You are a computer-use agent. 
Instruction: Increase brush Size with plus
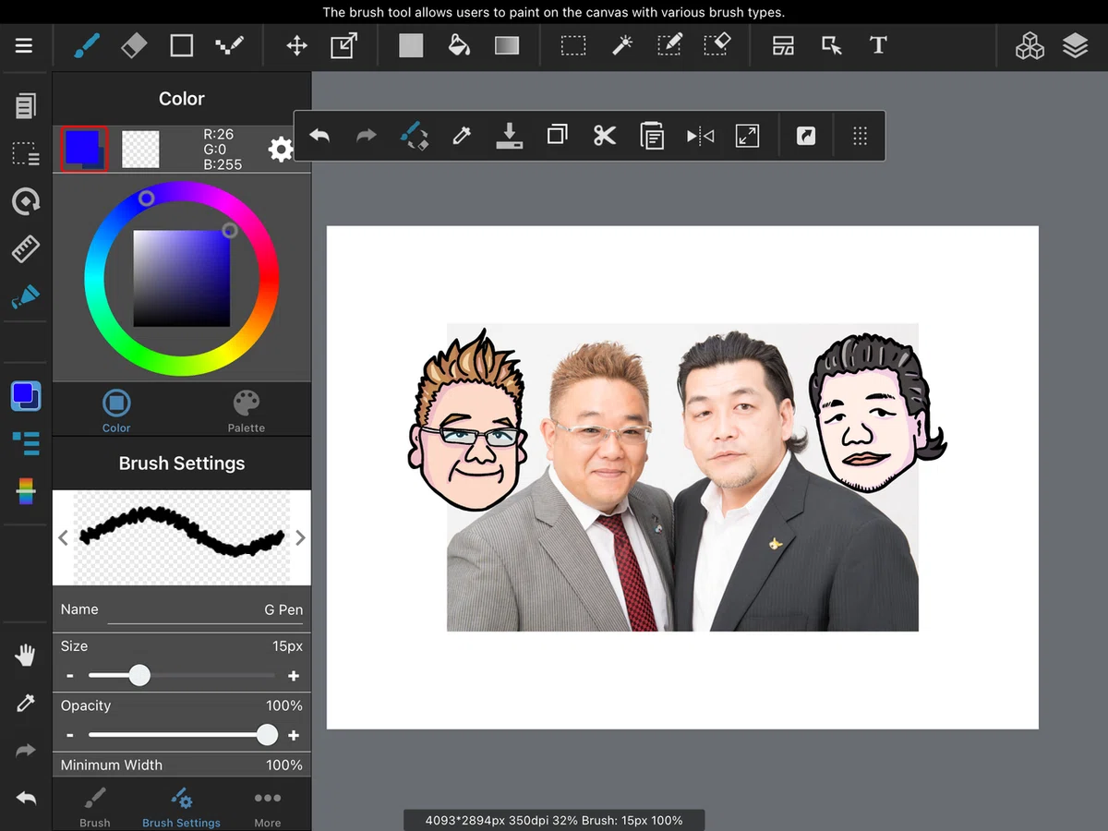coord(294,676)
